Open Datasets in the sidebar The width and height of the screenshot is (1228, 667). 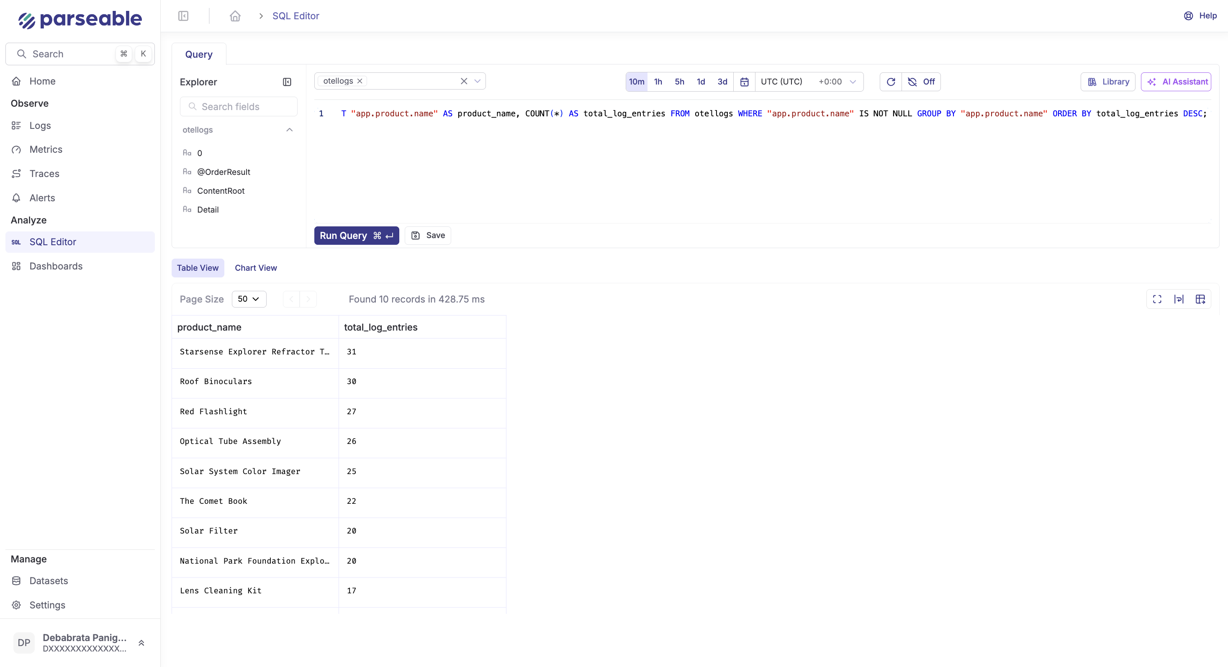coord(80,581)
